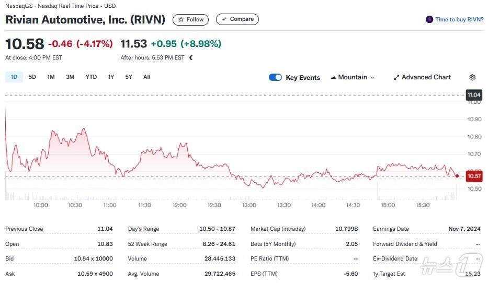Click the Advanced Chart expand arrows icon

pyautogui.click(x=396, y=77)
